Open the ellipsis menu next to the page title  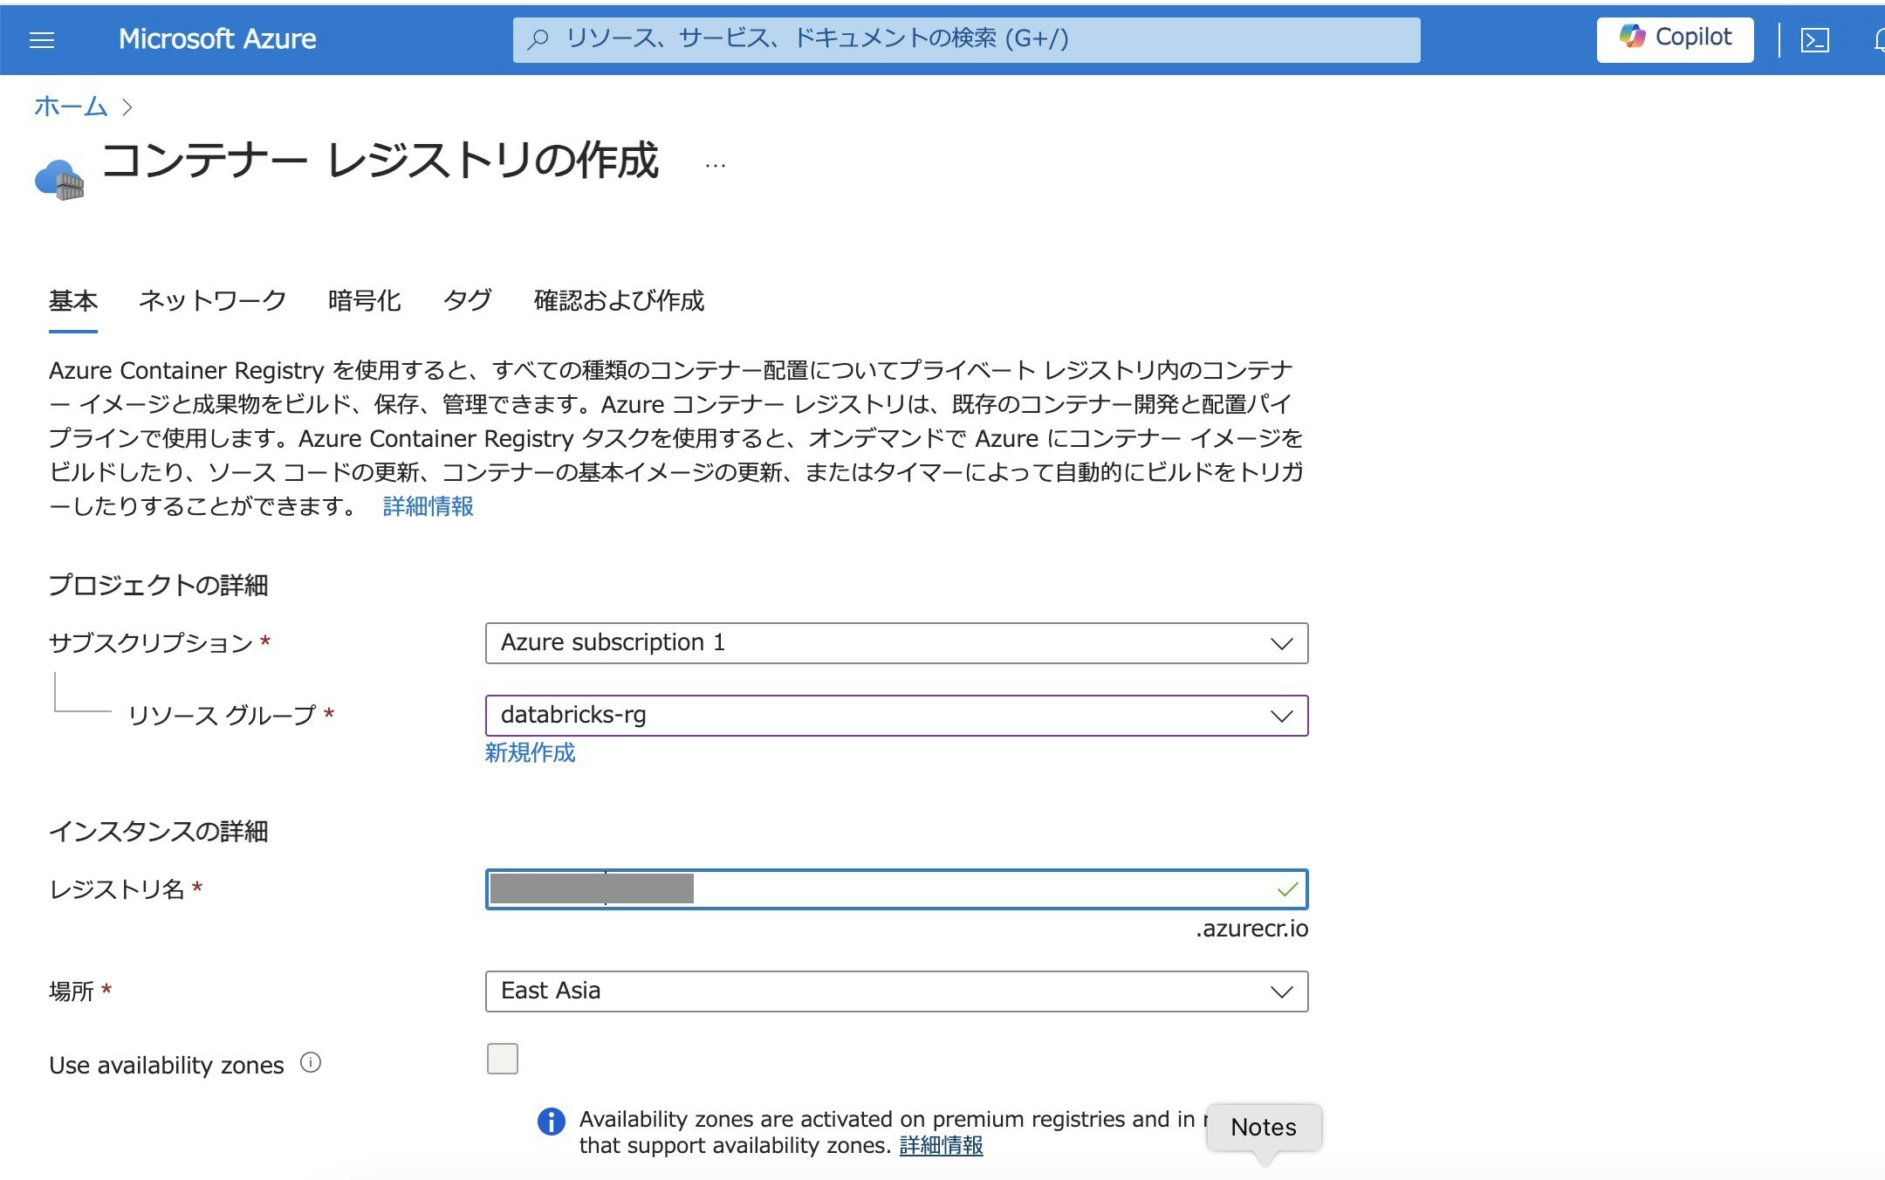716,164
